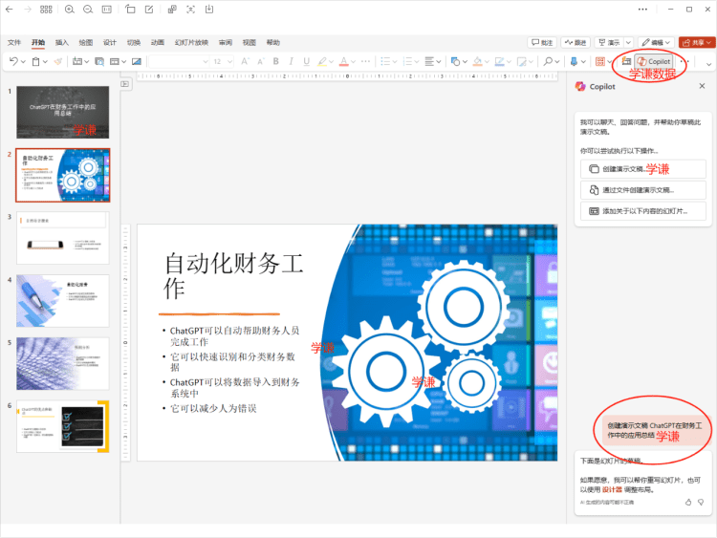Image resolution: width=717 pixels, height=538 pixels.
Task: Click the rotate icon in top bar
Action: pyautogui.click(x=130, y=10)
